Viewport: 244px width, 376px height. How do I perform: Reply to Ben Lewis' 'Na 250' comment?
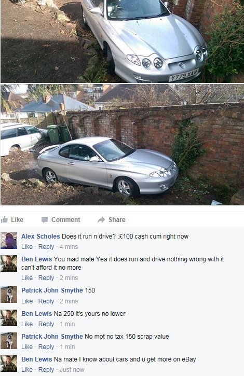click(x=46, y=324)
